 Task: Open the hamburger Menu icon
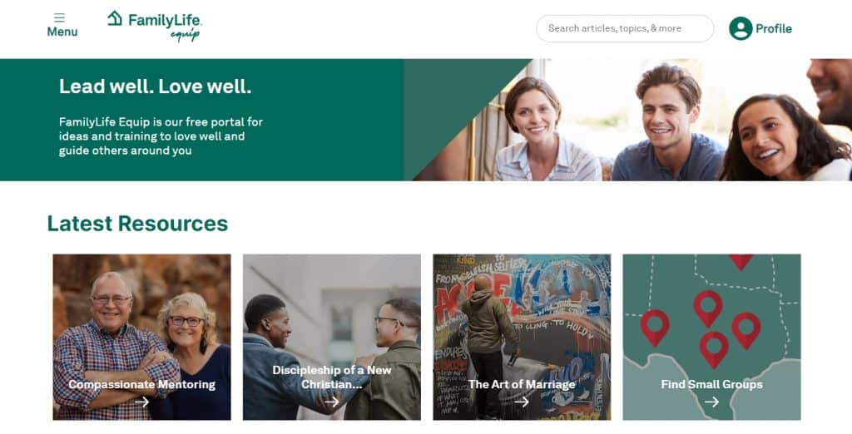[x=60, y=18]
